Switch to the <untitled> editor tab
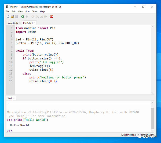The image size is (161, 143). 13,23
